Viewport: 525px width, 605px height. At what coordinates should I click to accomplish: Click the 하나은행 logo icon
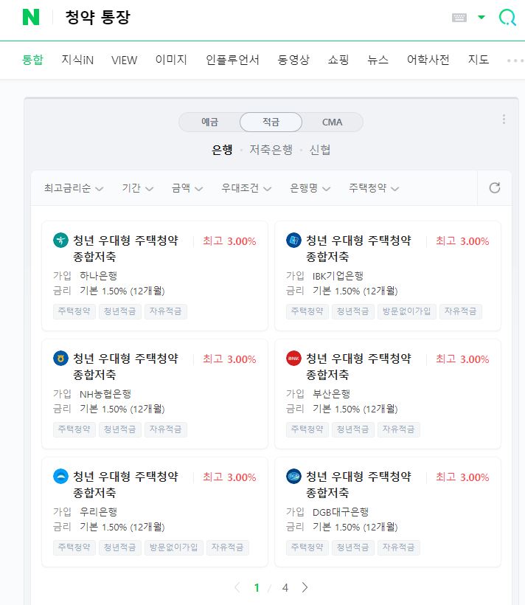point(60,241)
